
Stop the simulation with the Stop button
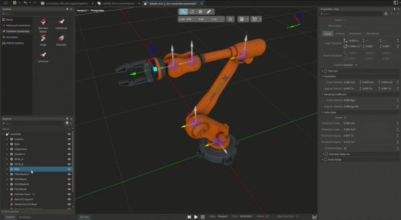(x=203, y=217)
